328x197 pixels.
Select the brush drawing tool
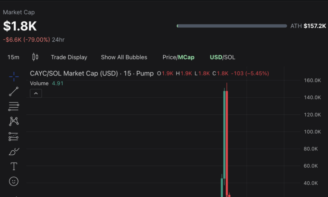13,151
